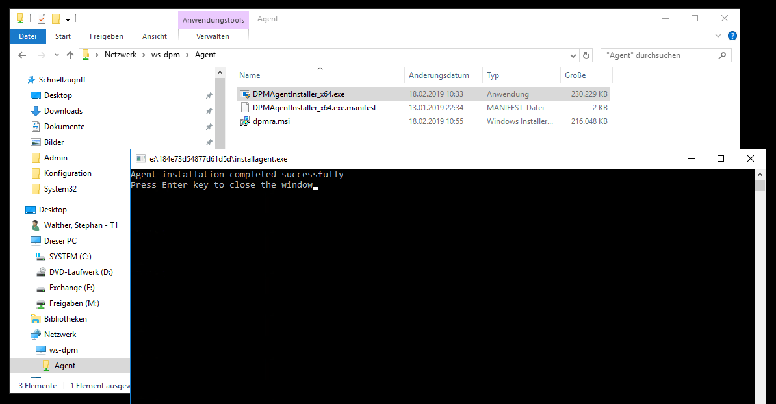Open the Datei ribbon tab
Viewport: 776px width, 404px height.
(x=28, y=36)
